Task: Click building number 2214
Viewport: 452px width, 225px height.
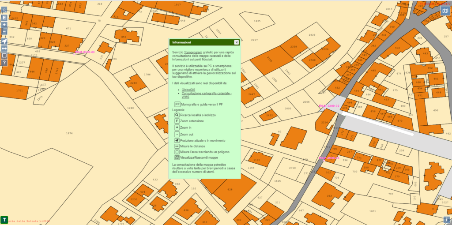Action: 324,123
